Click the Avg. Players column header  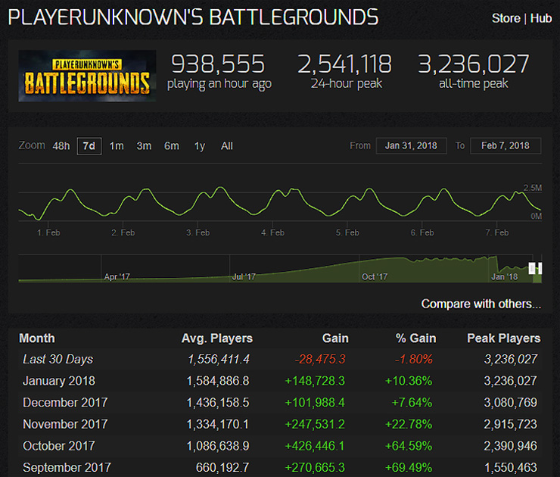(x=217, y=338)
